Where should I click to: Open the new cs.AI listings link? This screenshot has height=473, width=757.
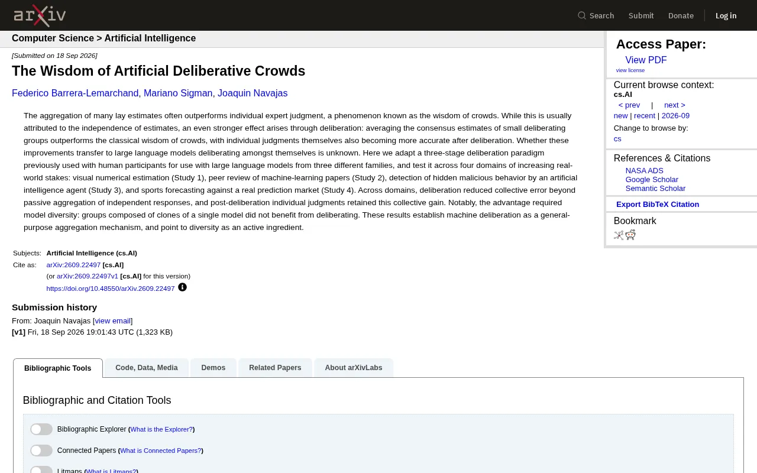point(620,116)
